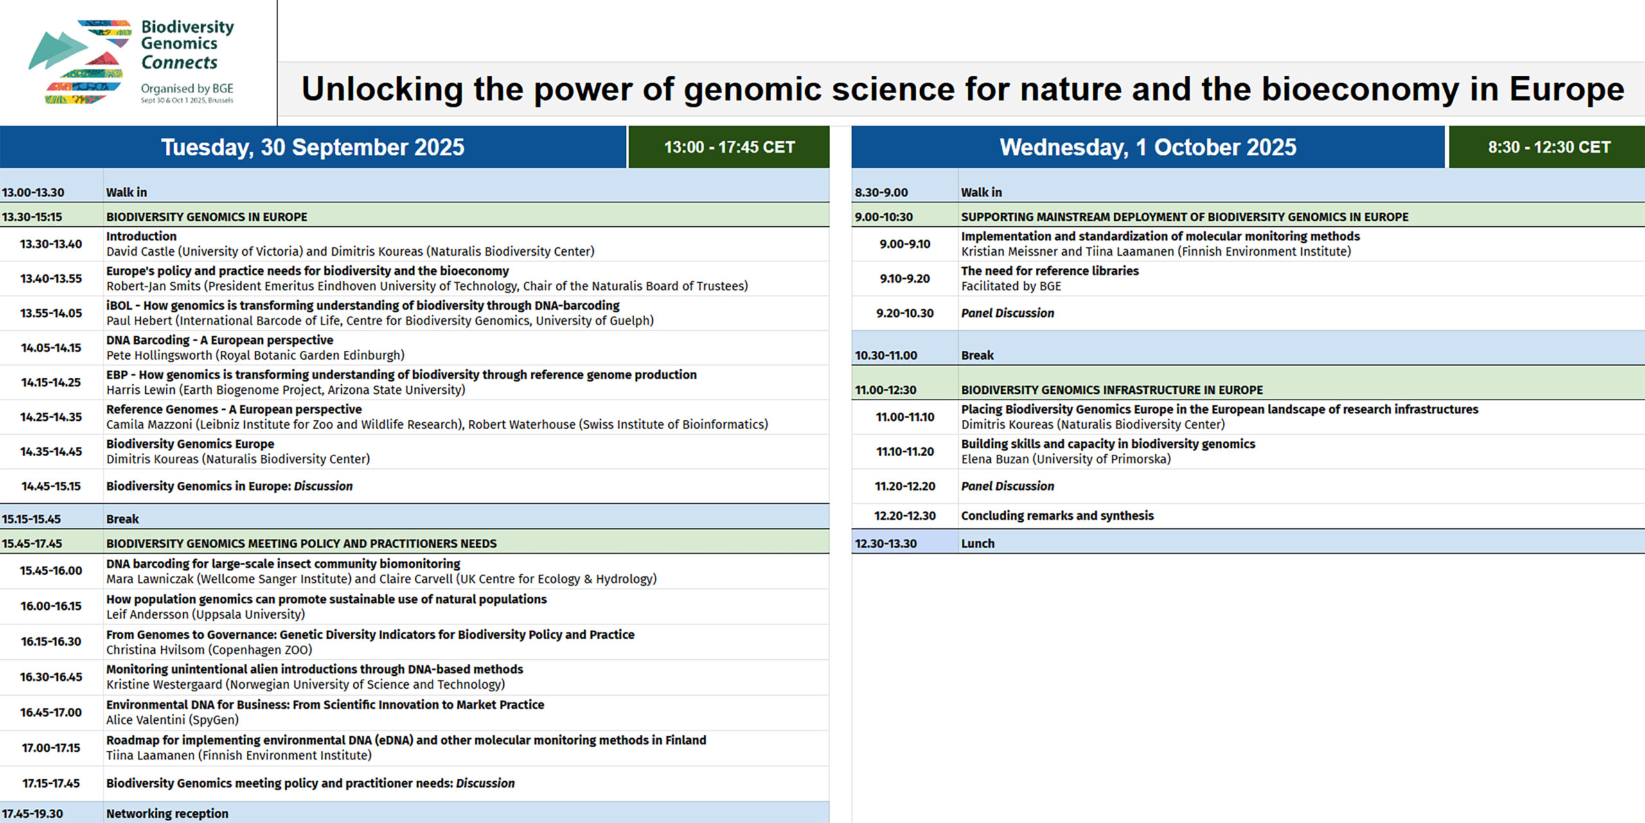Click the 13:00 - 17:45 CET time box
This screenshot has height=823, width=1645.
[729, 147]
